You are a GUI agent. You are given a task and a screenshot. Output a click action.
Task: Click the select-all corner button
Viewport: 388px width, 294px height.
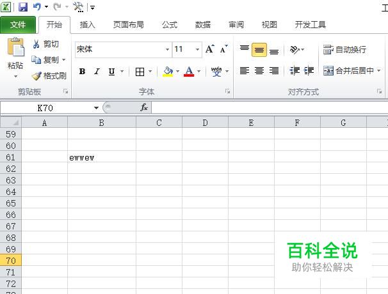pyautogui.click(x=11, y=122)
